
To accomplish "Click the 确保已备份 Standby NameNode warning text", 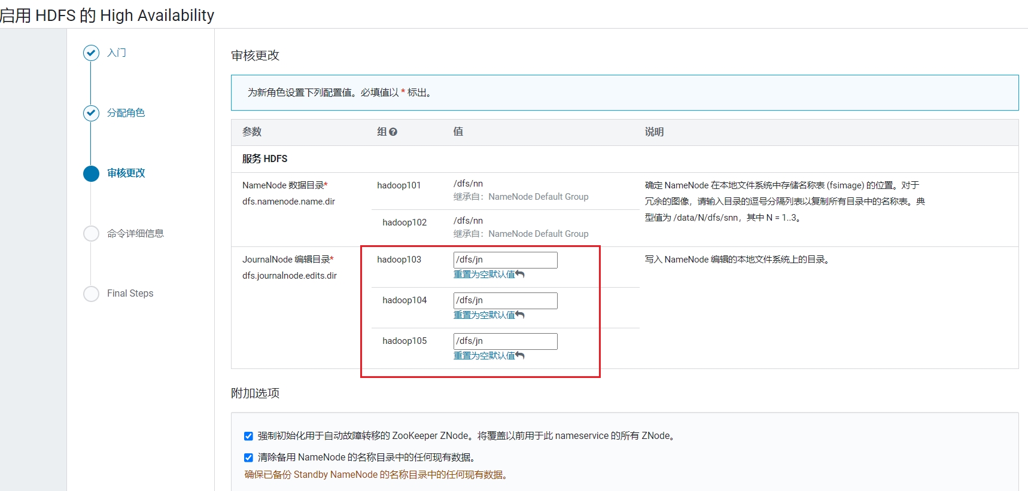I will [376, 475].
